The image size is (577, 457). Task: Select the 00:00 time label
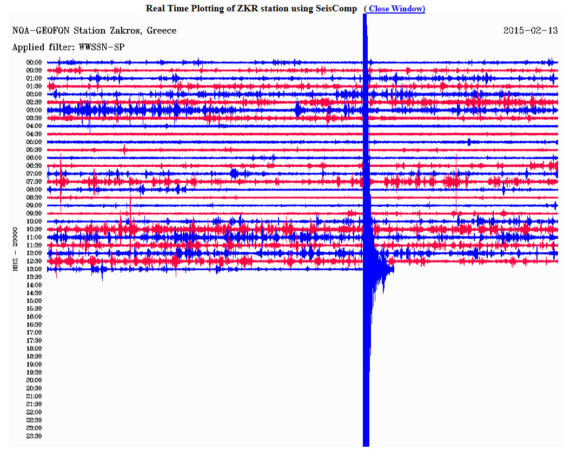[34, 62]
